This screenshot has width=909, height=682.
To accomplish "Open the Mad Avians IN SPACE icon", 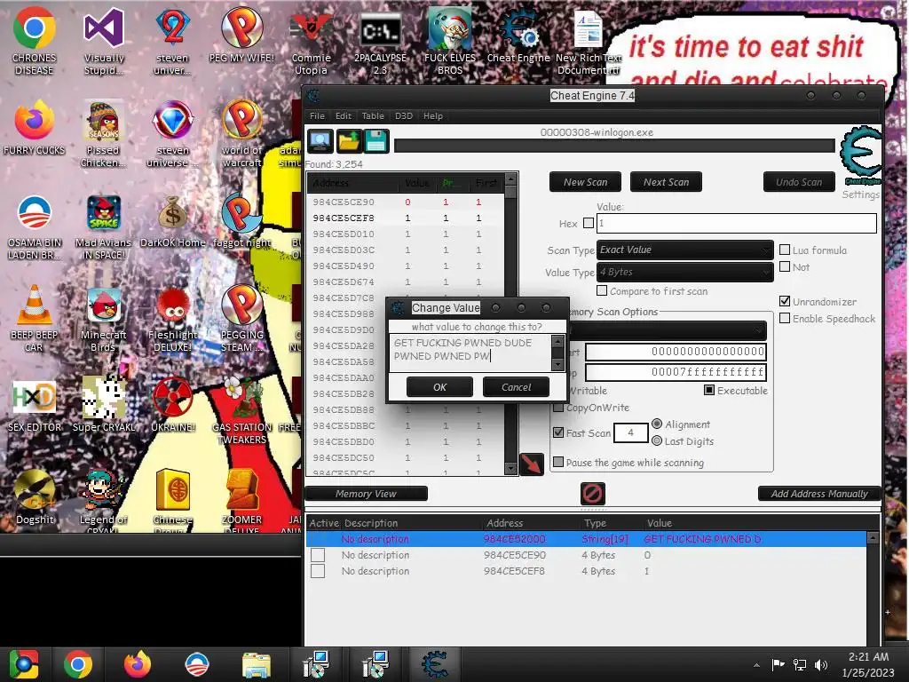I will [104, 226].
